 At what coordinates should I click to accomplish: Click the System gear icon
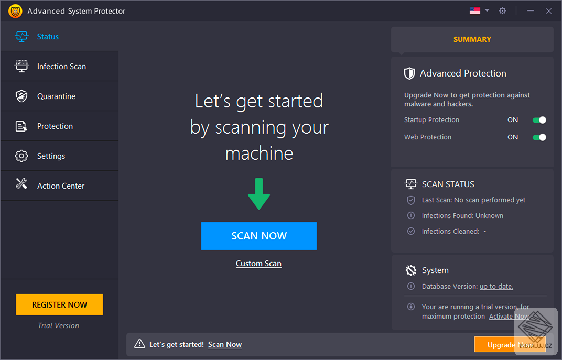click(x=410, y=270)
